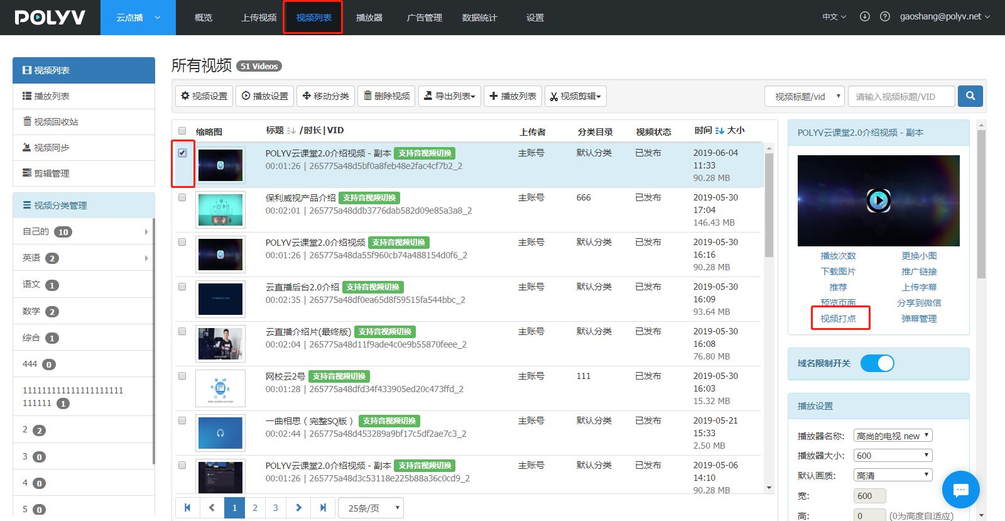Viewport: 1005px width, 521px height.
Task: Open 播放列表 in sidebar
Action: coord(84,96)
